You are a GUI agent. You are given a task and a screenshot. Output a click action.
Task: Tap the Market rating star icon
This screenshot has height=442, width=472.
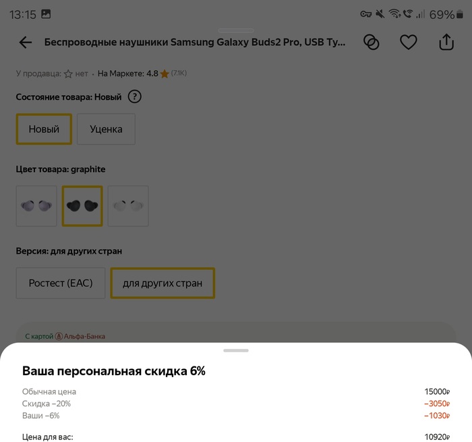point(165,74)
